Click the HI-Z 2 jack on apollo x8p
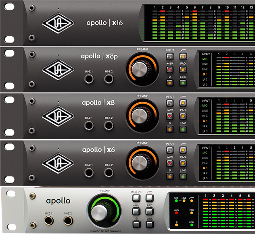255x234 pixels. (x=109, y=79)
